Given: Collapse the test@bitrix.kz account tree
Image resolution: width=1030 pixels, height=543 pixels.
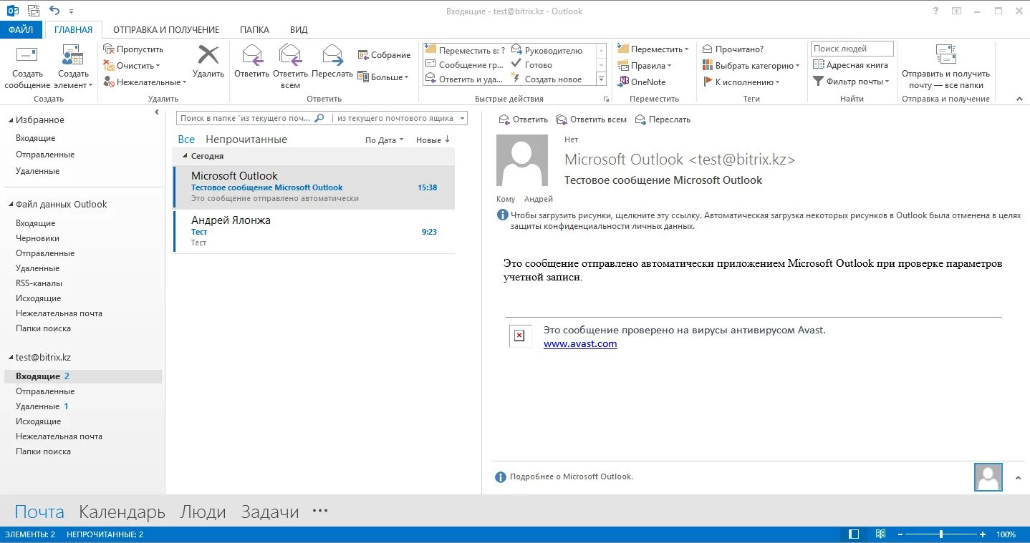Looking at the screenshot, I should pyautogui.click(x=10, y=358).
